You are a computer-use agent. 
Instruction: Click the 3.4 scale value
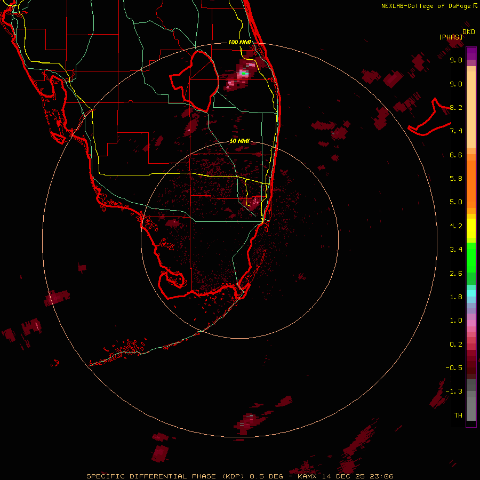click(456, 250)
